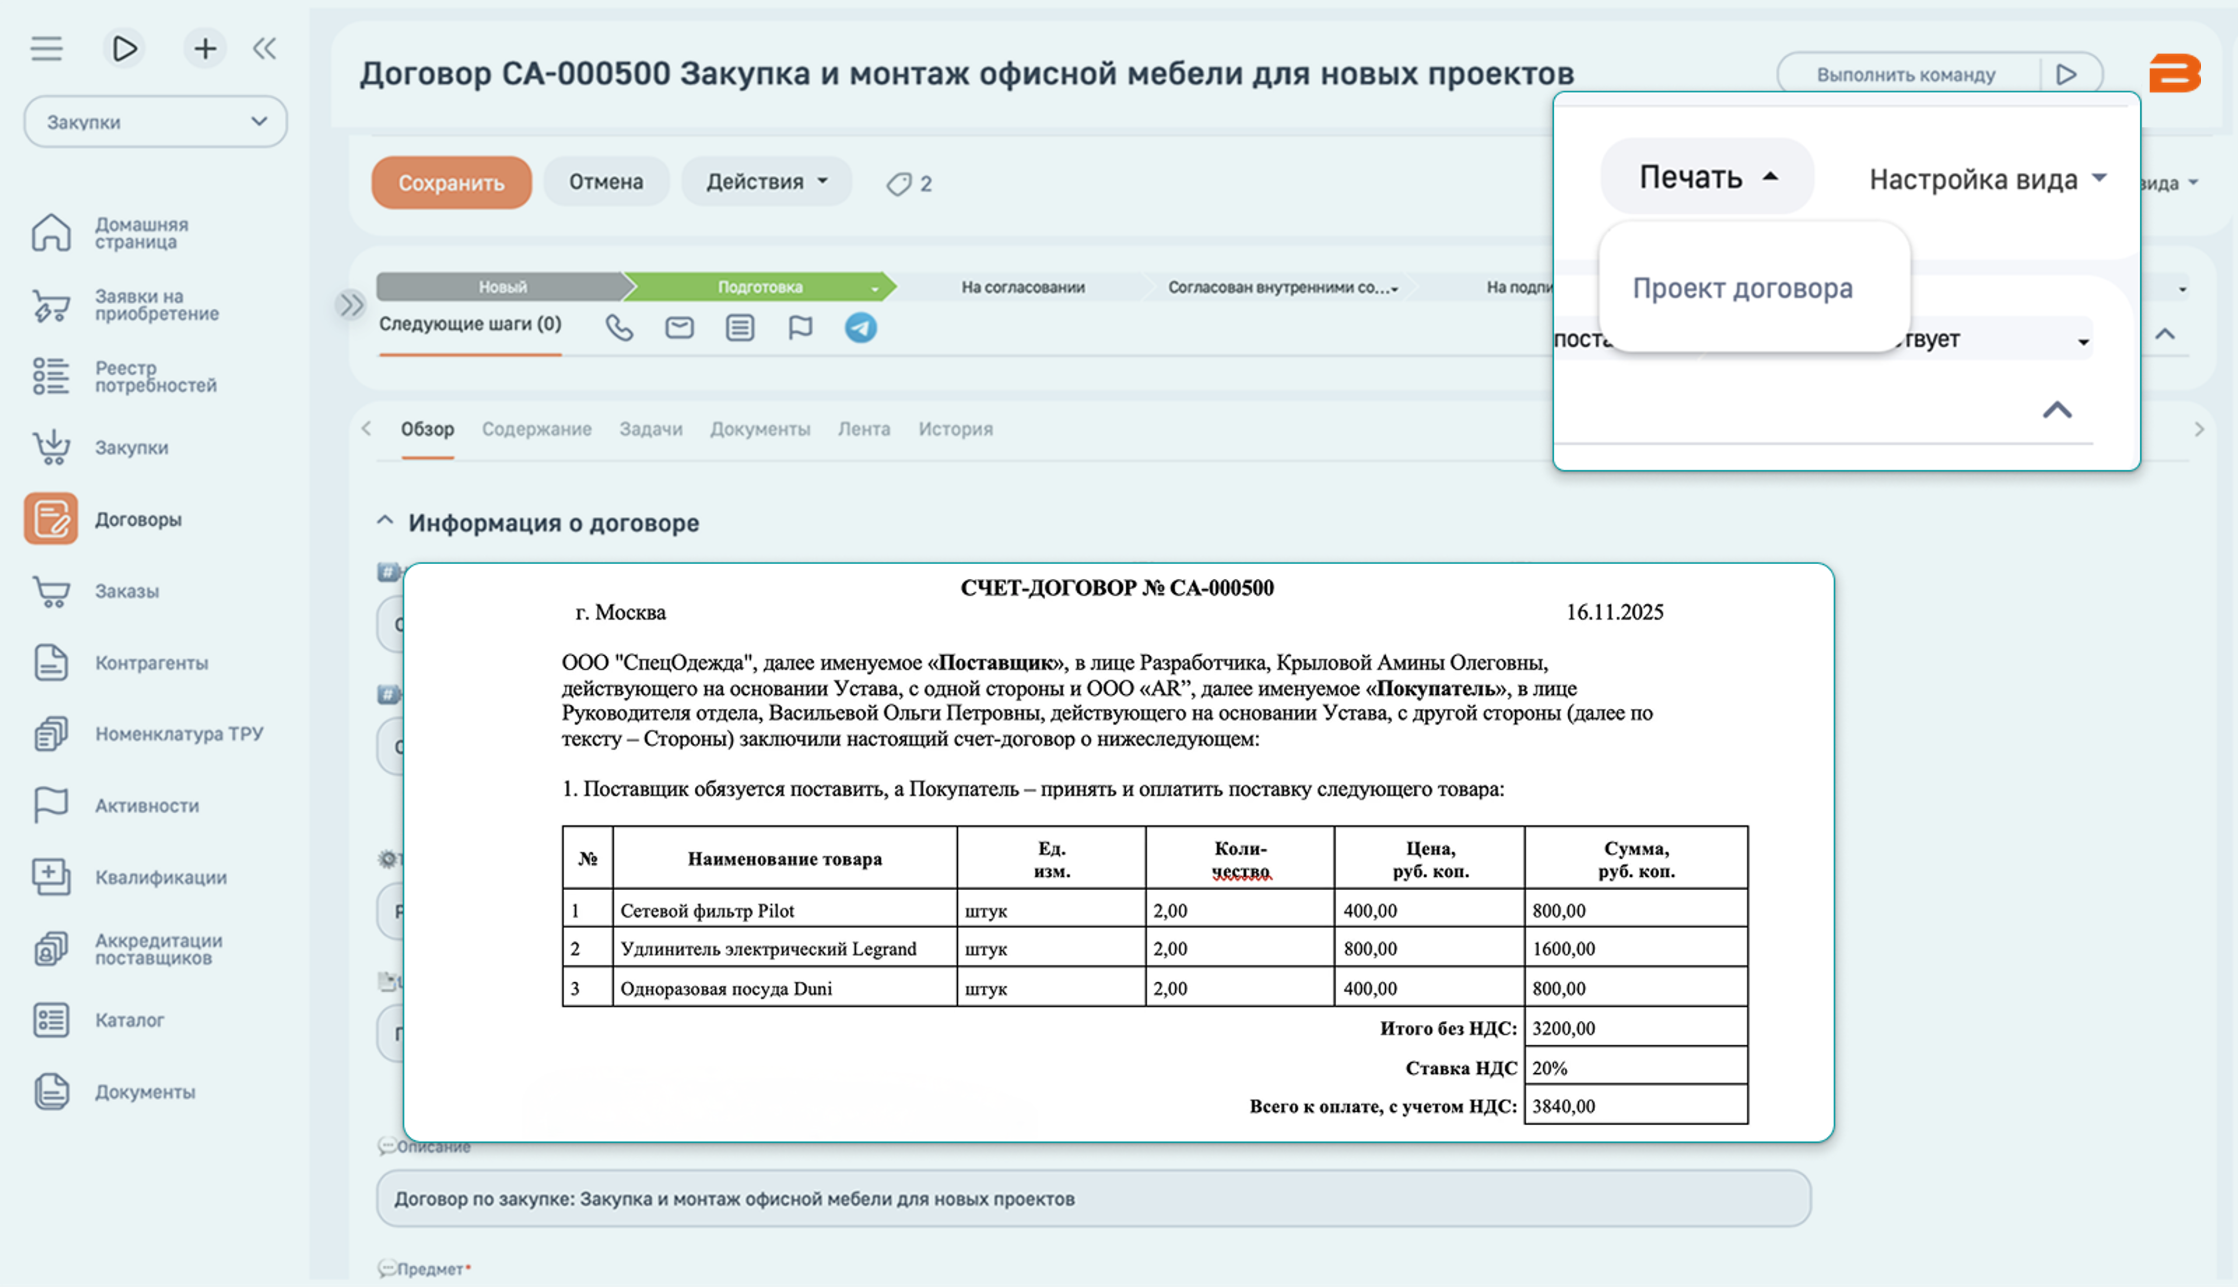This screenshot has height=1287, width=2238.
Task: Click the email envelope icon
Action: click(x=679, y=328)
